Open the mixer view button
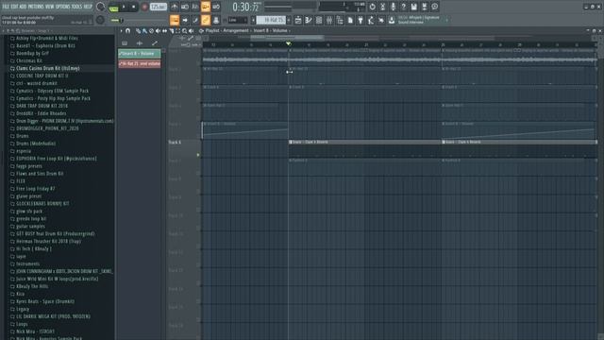 pyautogui.click(x=329, y=20)
